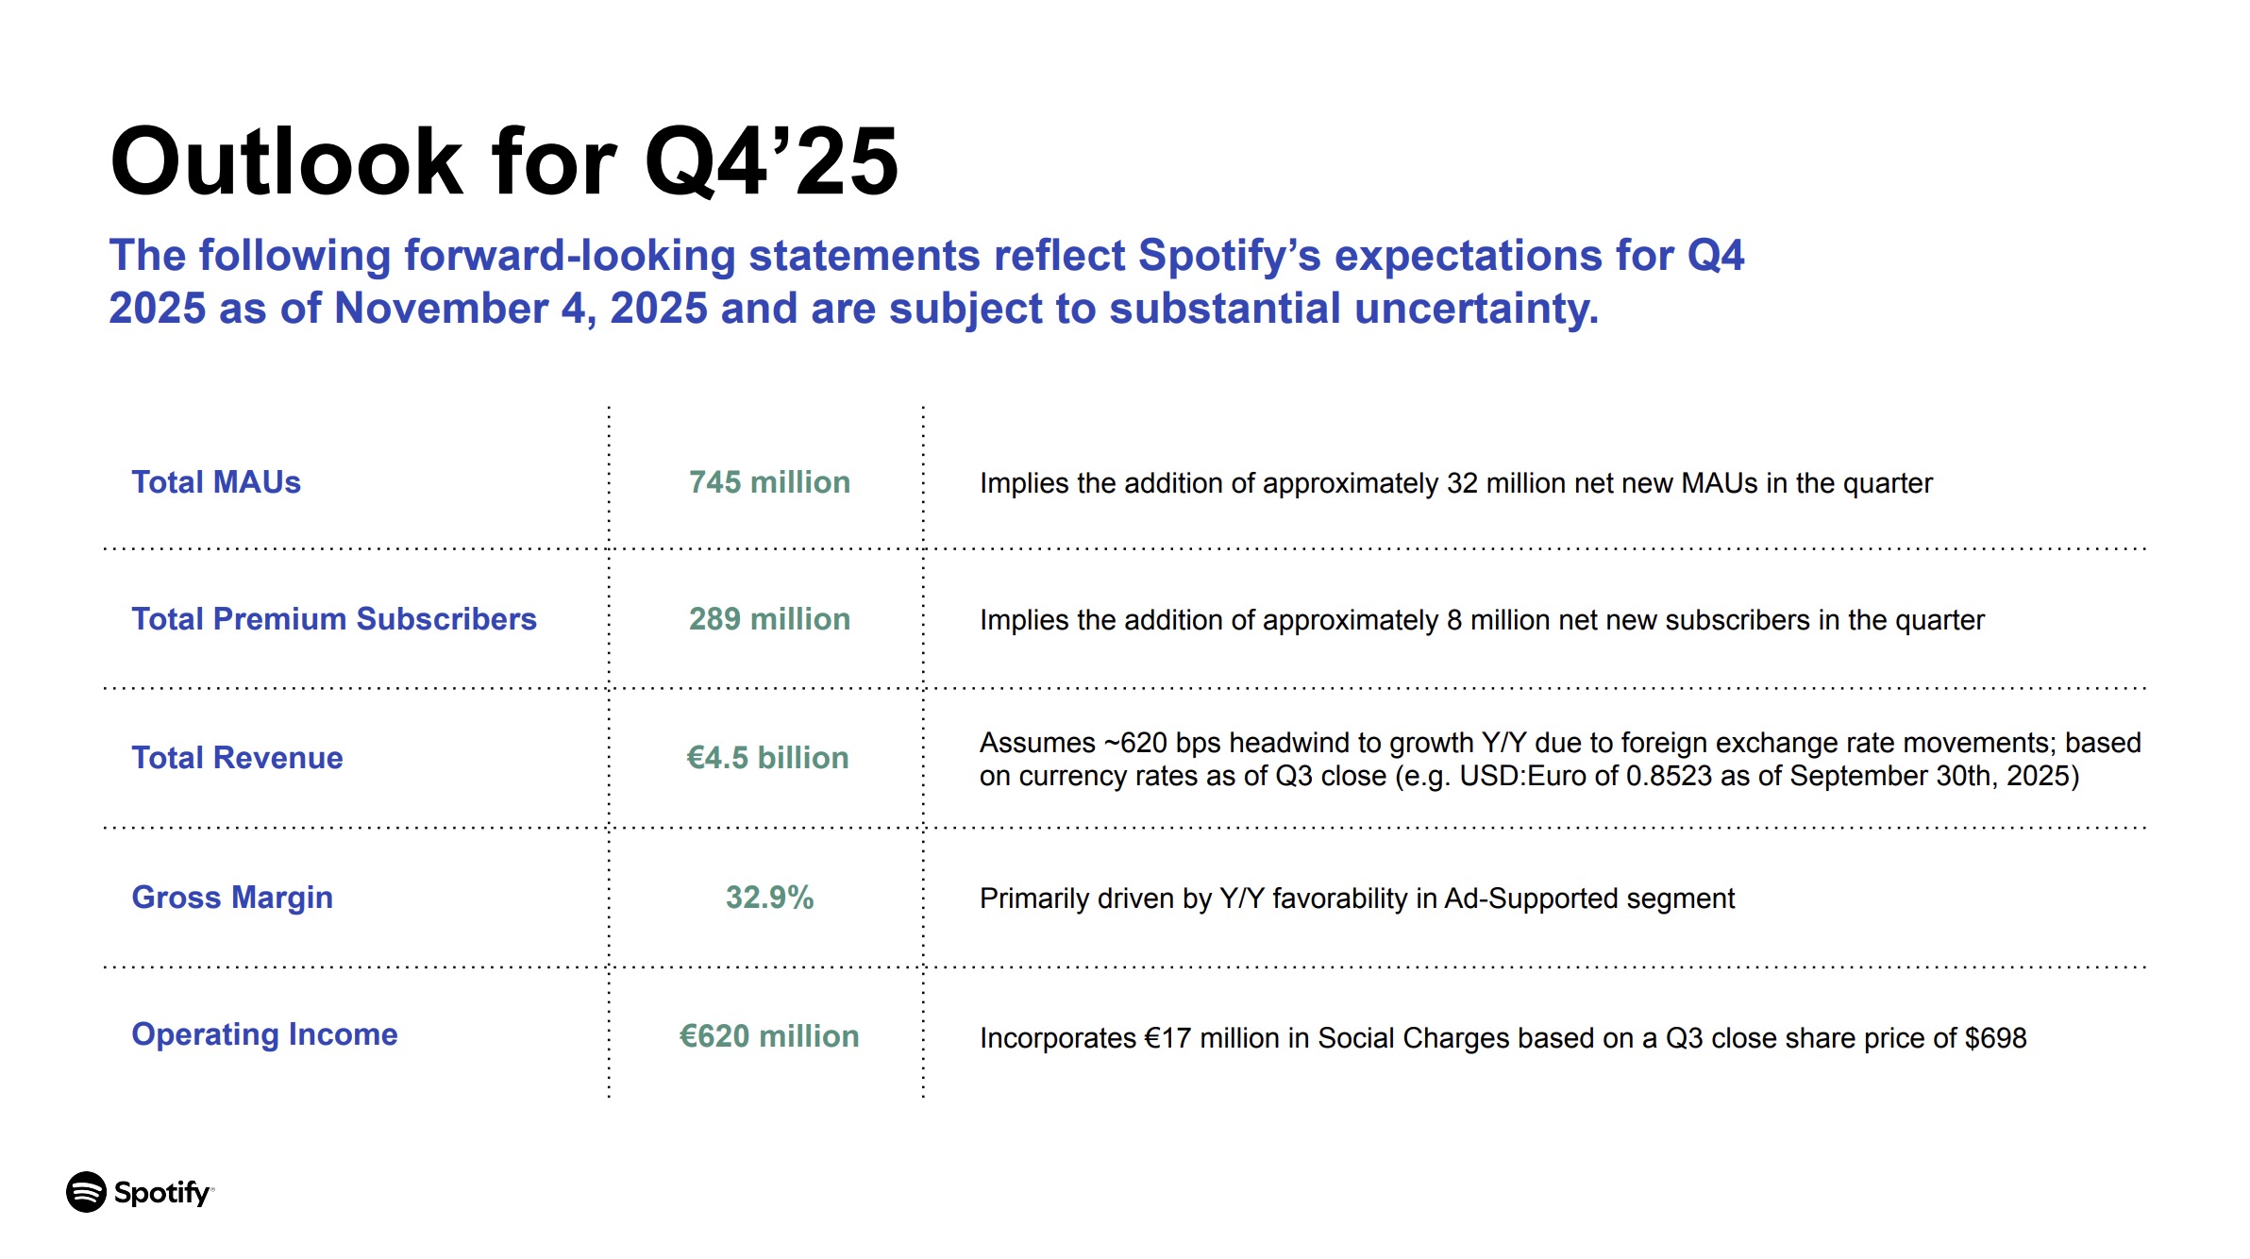
Task: Click the "$698" share price figure
Action: (x=1995, y=1038)
